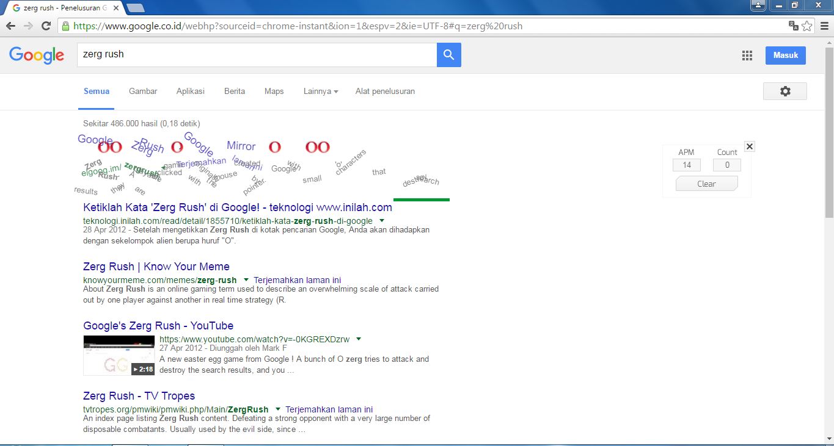Click the browser back arrow
Image resolution: width=834 pixels, height=446 pixels.
pyautogui.click(x=10, y=26)
